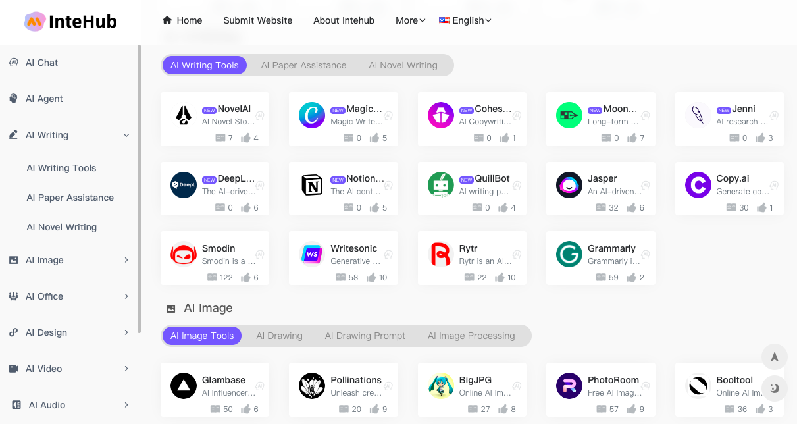Switch to the AI Drawing tab

point(279,336)
